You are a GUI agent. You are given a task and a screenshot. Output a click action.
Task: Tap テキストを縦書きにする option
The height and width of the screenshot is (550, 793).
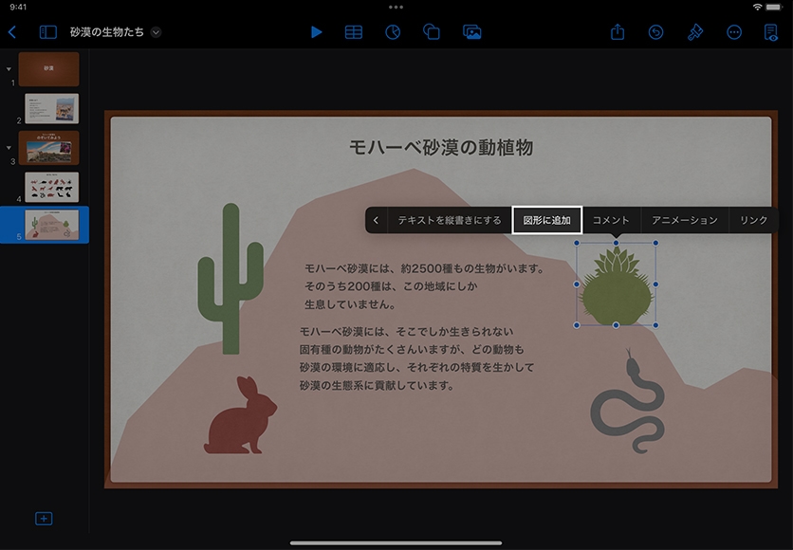(x=449, y=220)
